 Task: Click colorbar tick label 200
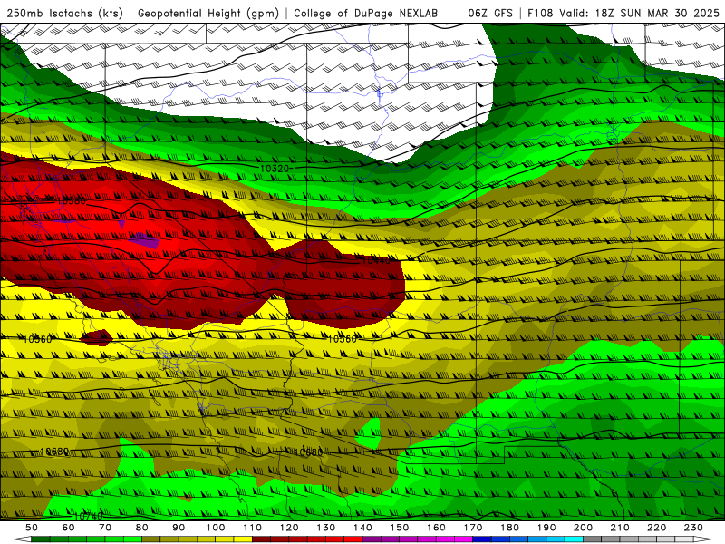[583, 528]
